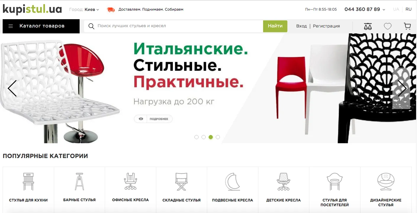
Task: Click the green Найти button
Action: pos(275,26)
